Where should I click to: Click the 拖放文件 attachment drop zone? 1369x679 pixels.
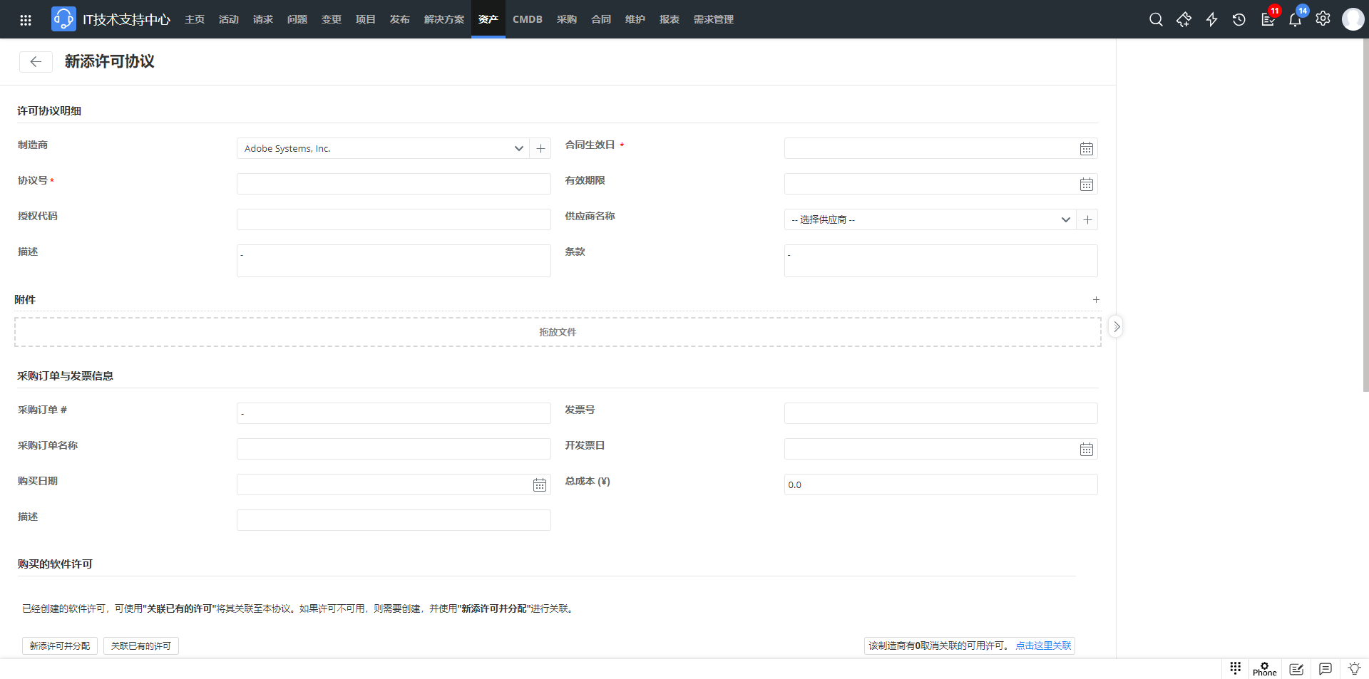pos(558,332)
